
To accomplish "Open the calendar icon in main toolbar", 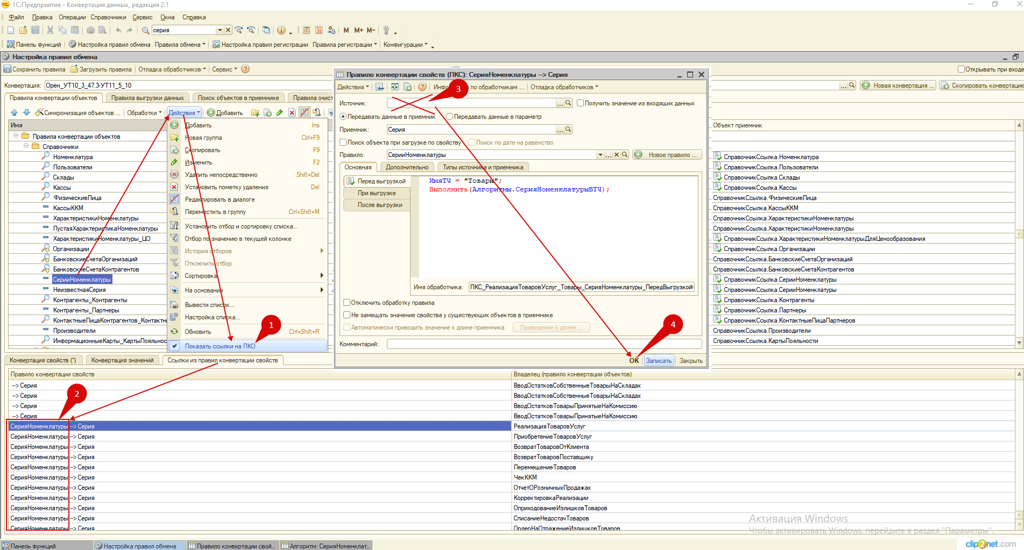I will [319, 30].
